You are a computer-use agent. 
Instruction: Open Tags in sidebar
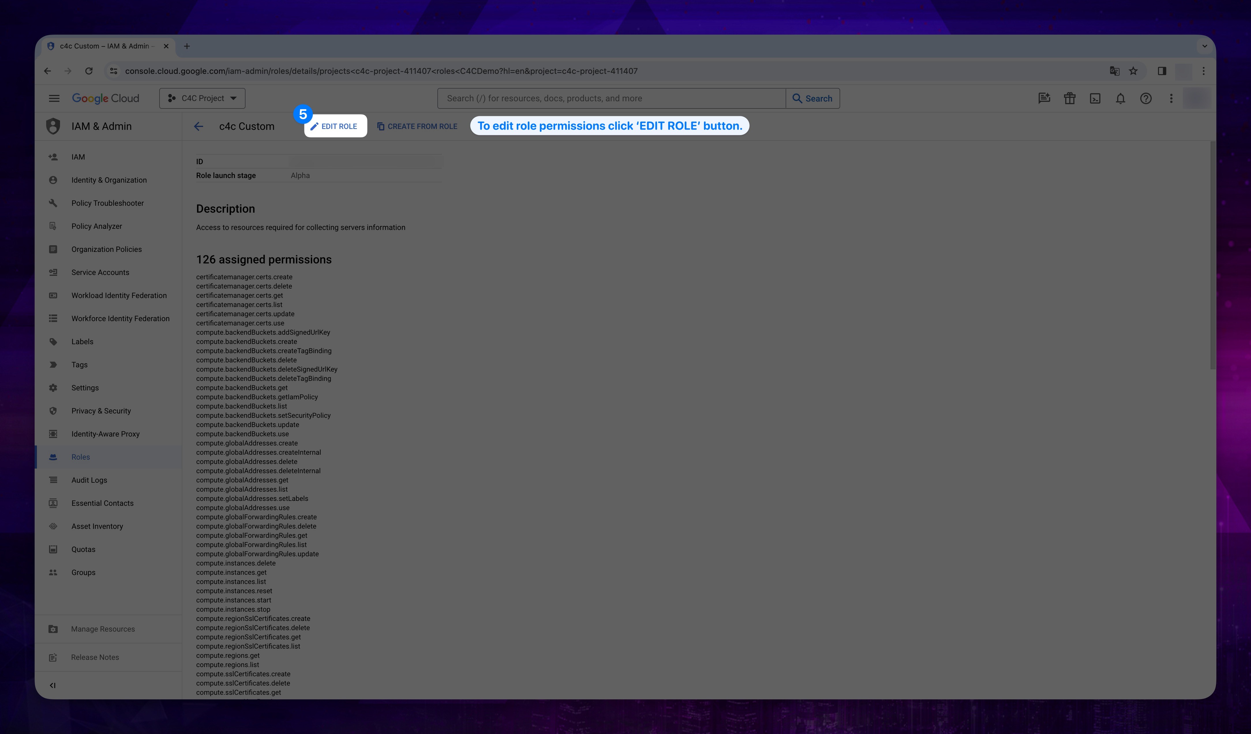[x=108, y=365]
